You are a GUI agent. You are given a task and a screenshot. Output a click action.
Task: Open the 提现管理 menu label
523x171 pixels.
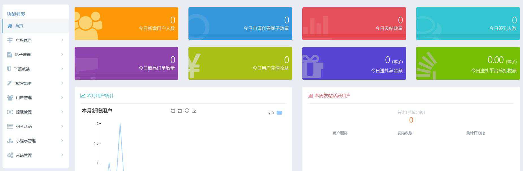pos(24,112)
